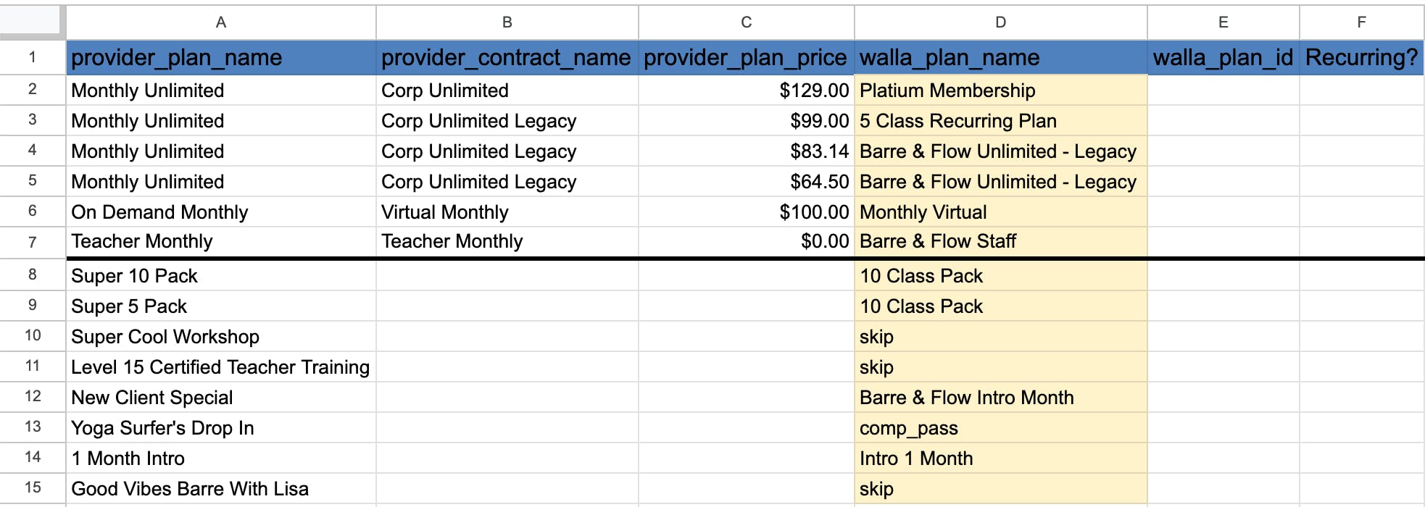The image size is (1425, 507).
Task: Click the provider_plan_name header cell
Action: (x=221, y=58)
